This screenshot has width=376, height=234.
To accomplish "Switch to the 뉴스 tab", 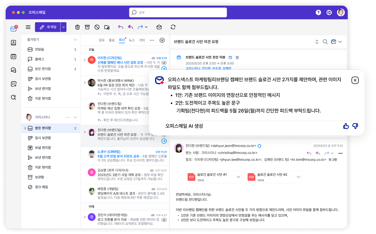I will pos(132,40).
